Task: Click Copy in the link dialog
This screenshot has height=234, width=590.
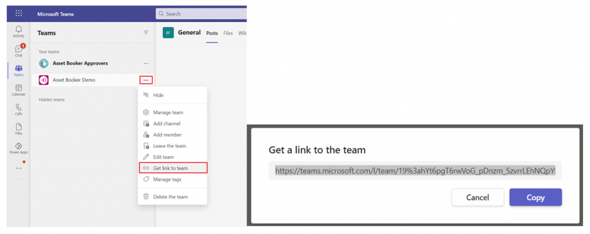Action: point(535,198)
